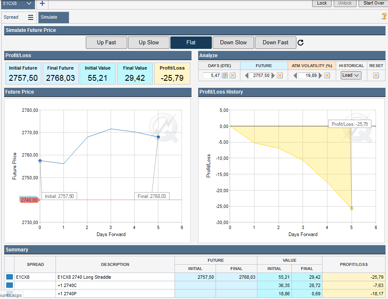Increase ATM Volatility with right arrow

(320, 75)
